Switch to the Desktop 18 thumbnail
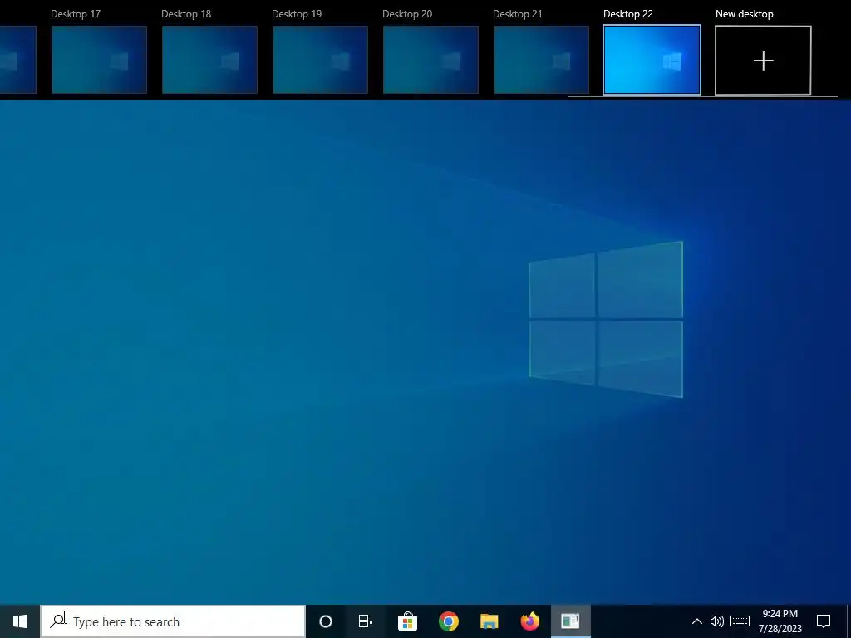This screenshot has width=851, height=638. tap(209, 60)
